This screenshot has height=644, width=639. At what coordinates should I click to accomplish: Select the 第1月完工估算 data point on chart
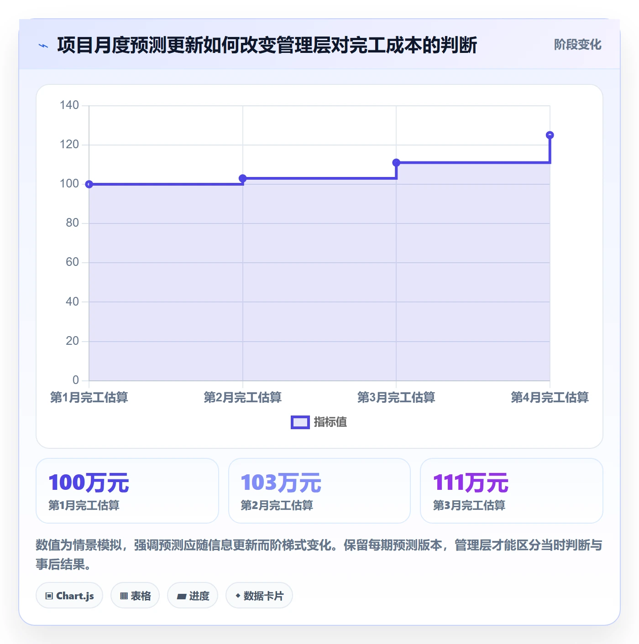click(x=89, y=184)
